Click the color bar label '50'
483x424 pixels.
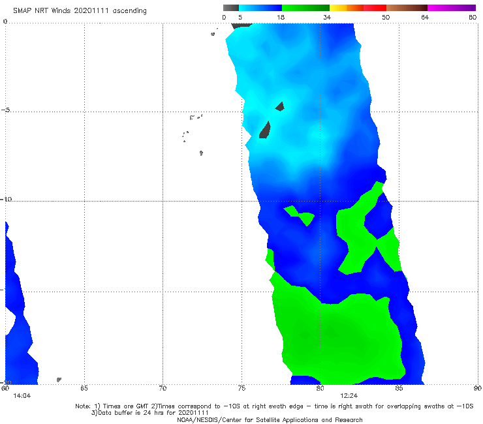coord(386,18)
